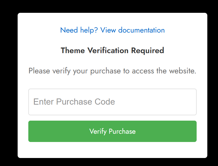218x166 pixels.
Task: Click the word 'Theme' in the dialog title
Action: [73, 50]
